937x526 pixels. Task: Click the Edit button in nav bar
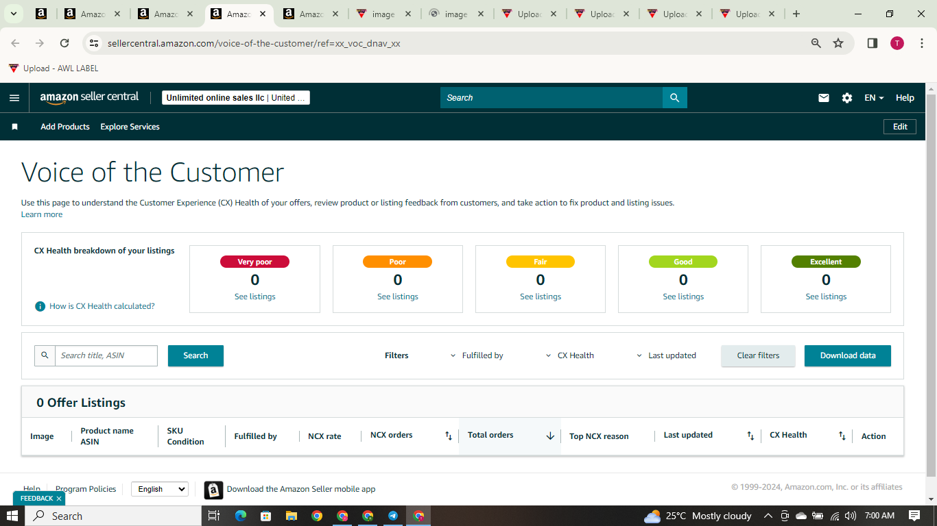pyautogui.click(x=900, y=127)
